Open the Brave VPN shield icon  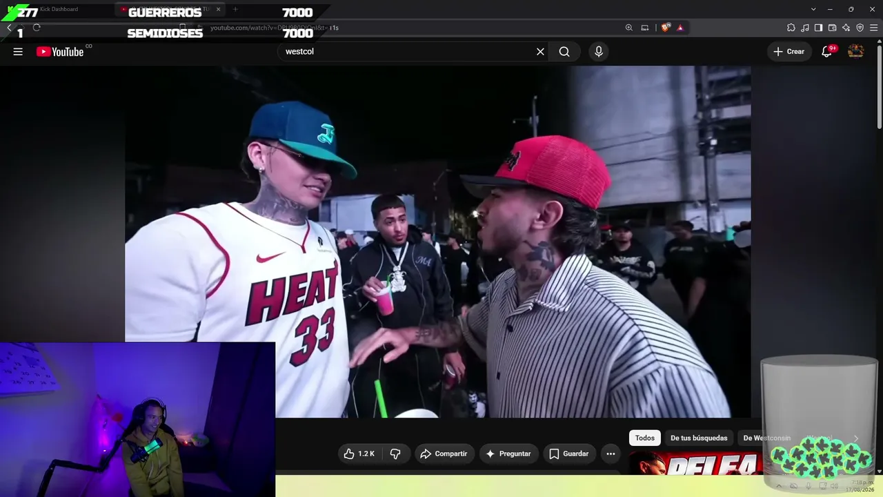[x=860, y=28]
